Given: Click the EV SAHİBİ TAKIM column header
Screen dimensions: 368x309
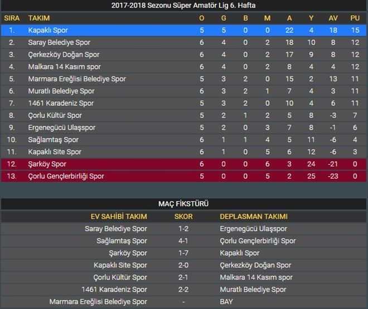Looking at the screenshot, I should [119, 217].
